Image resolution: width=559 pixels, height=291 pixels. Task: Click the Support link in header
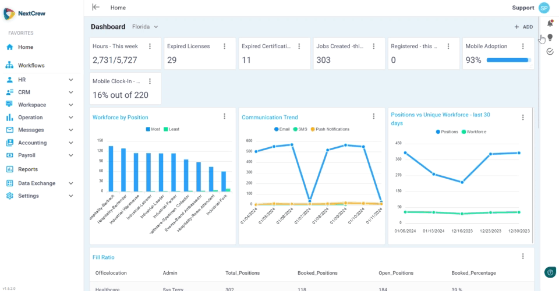click(x=523, y=8)
